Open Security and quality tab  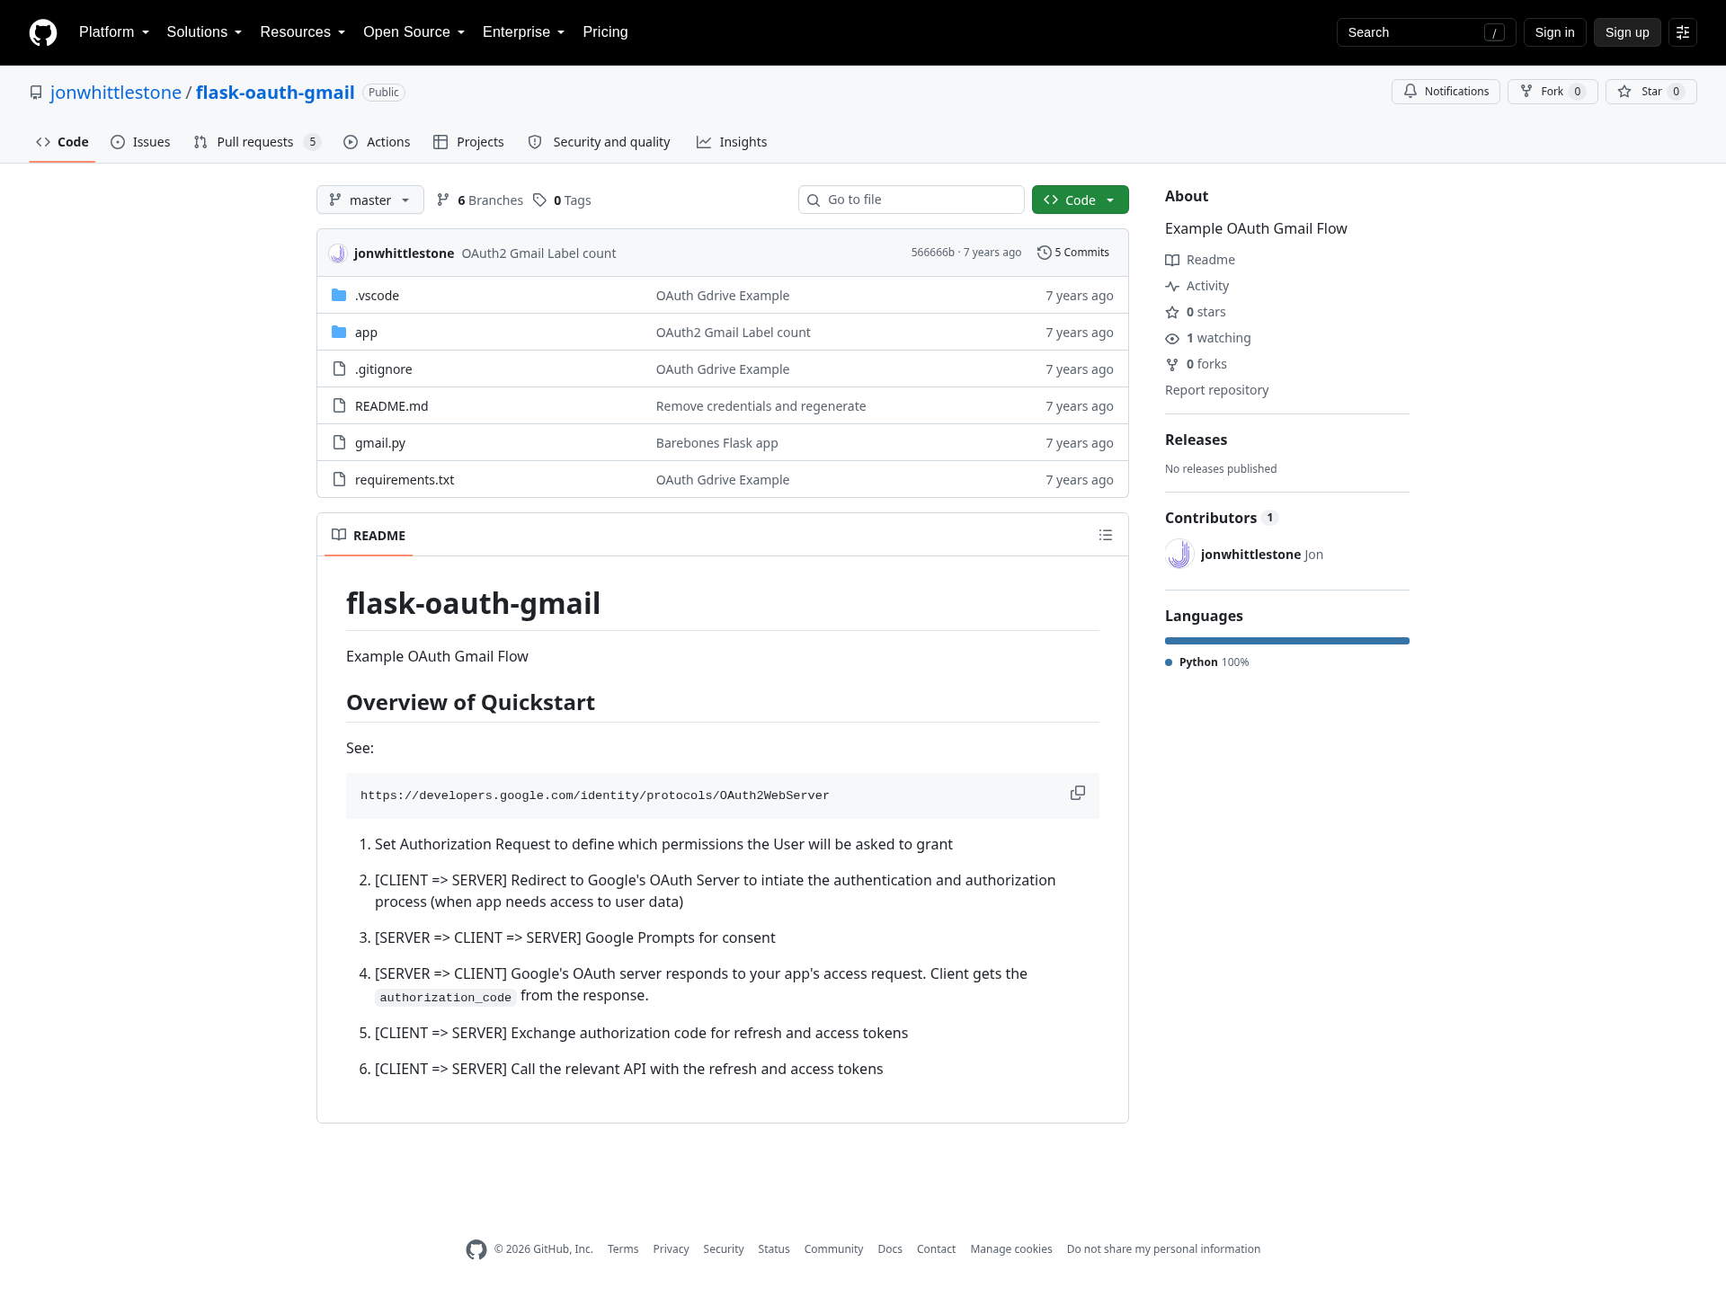click(x=599, y=142)
